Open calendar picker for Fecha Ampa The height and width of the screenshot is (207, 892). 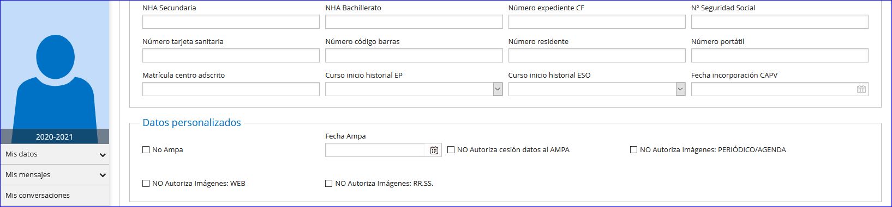point(434,150)
